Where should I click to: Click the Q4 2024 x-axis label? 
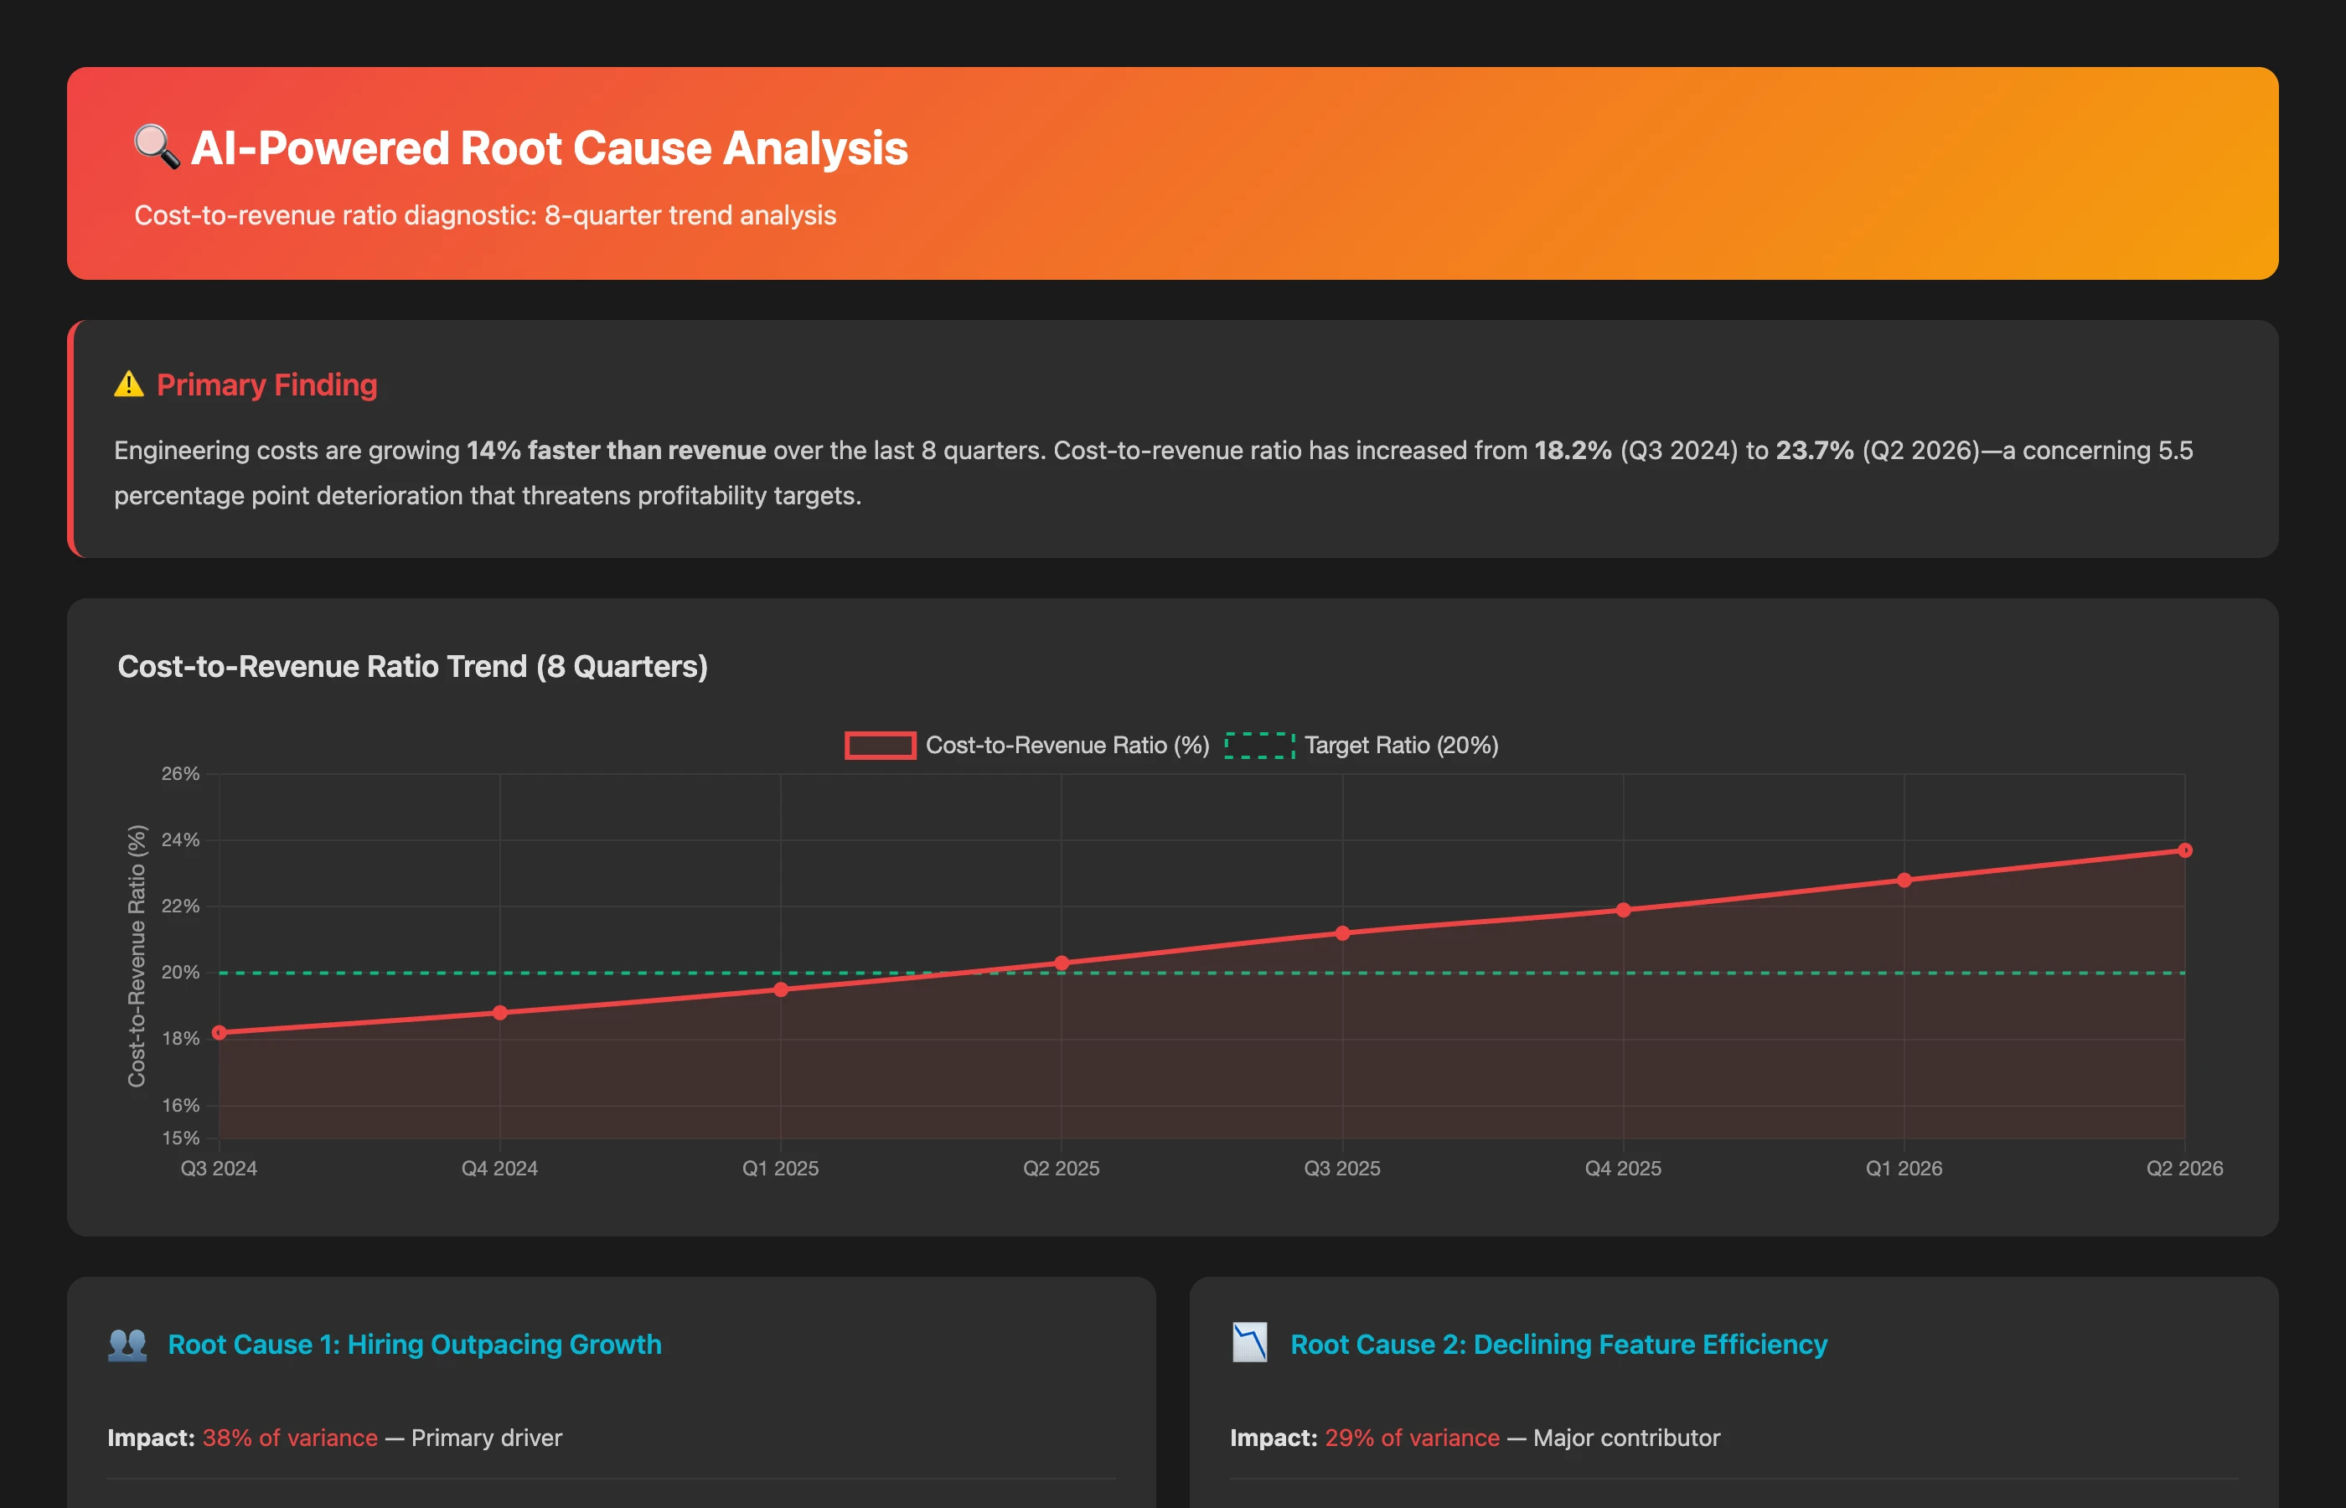tap(500, 1168)
